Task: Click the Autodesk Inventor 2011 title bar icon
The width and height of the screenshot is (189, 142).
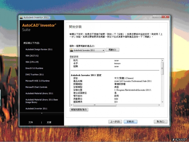Action: [21, 17]
